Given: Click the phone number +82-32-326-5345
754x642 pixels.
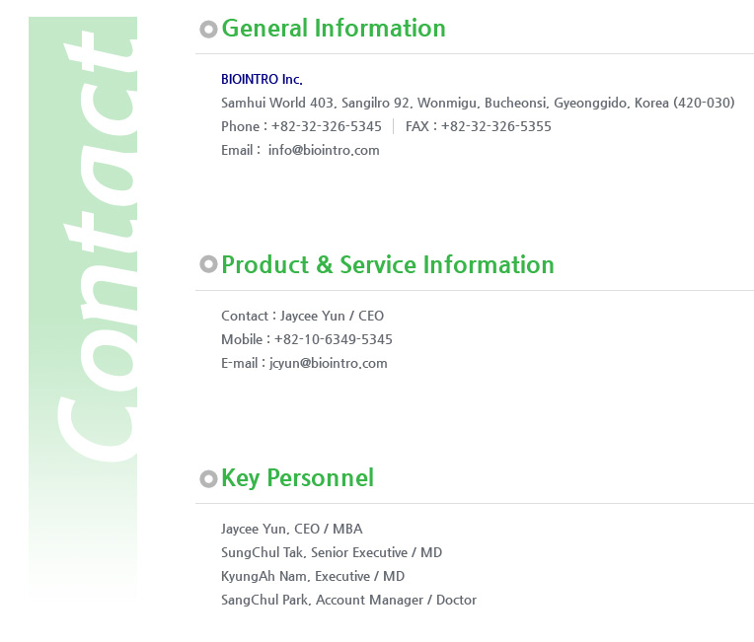Looking at the screenshot, I should pyautogui.click(x=327, y=127).
